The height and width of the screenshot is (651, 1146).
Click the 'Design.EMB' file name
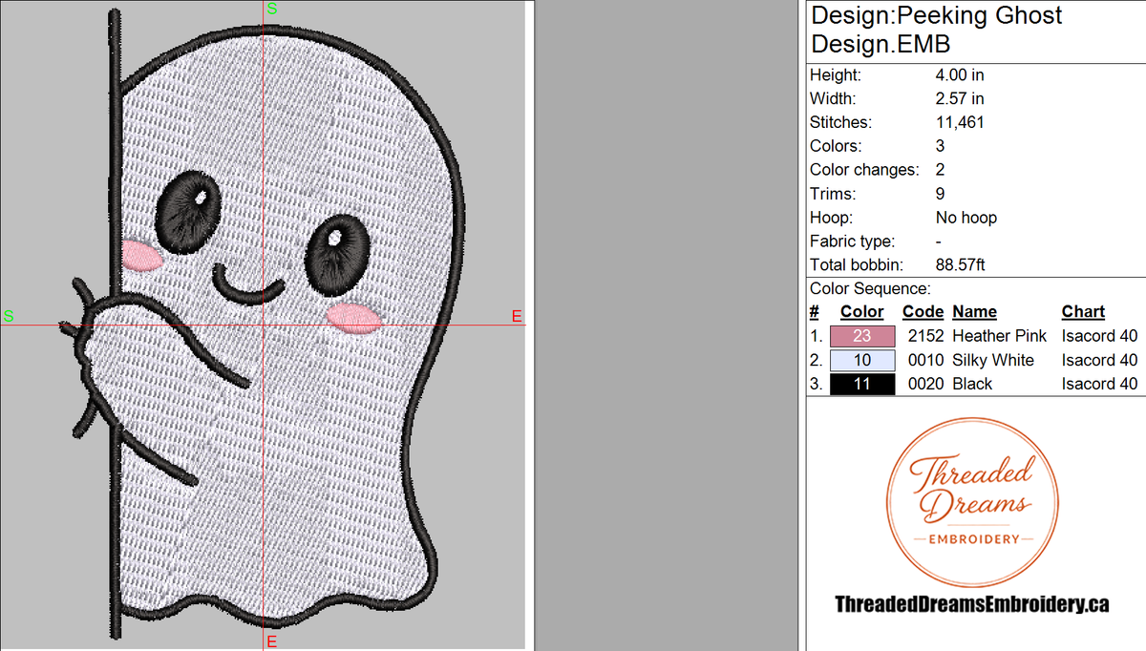(x=881, y=44)
